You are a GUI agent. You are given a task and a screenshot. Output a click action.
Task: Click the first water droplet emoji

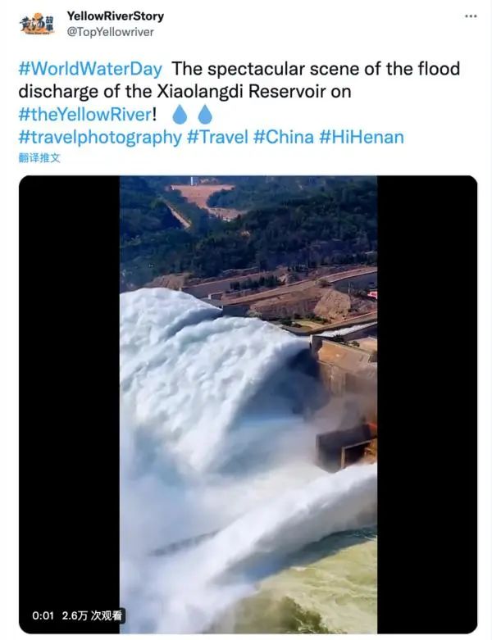[x=180, y=114]
